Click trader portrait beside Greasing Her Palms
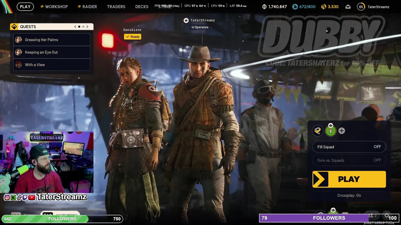The width and height of the screenshot is (401, 225). [x=19, y=40]
